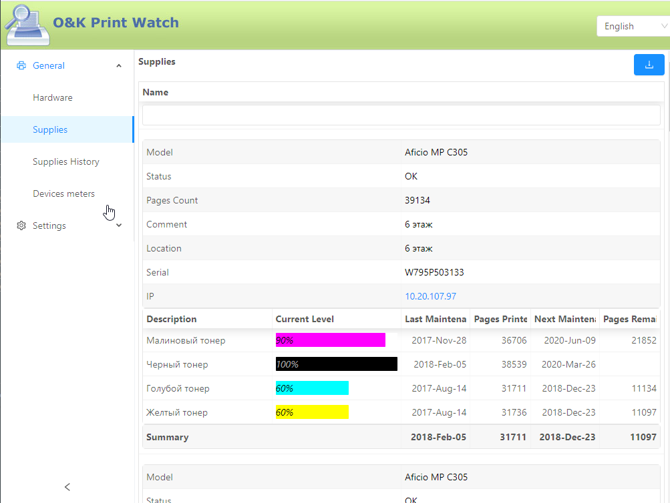This screenshot has height=503, width=670.
Task: Click the pages printed value 38539
Action: pyautogui.click(x=514, y=364)
